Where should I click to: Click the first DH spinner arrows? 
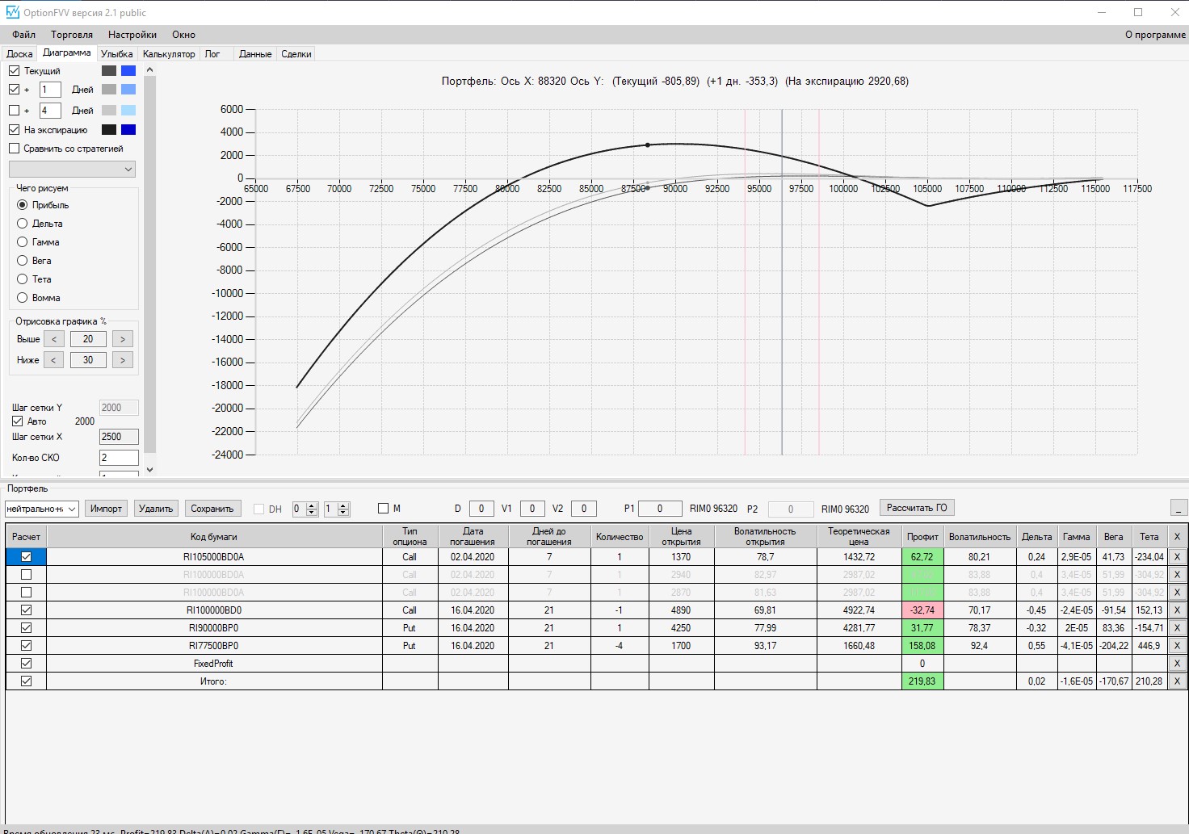pos(312,509)
